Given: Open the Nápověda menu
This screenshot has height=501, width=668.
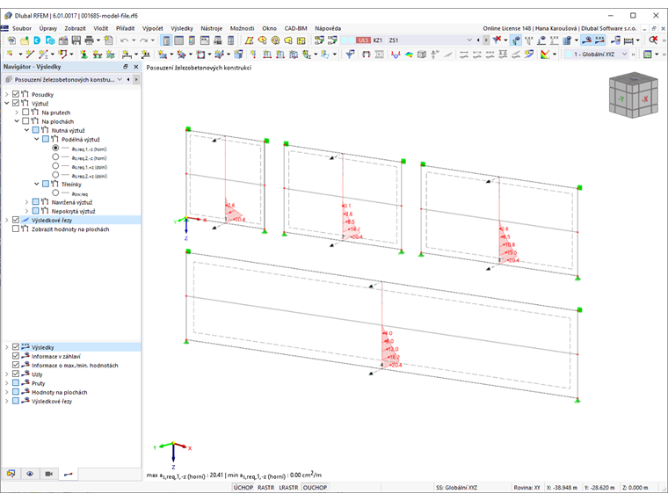Looking at the screenshot, I should pos(328,28).
